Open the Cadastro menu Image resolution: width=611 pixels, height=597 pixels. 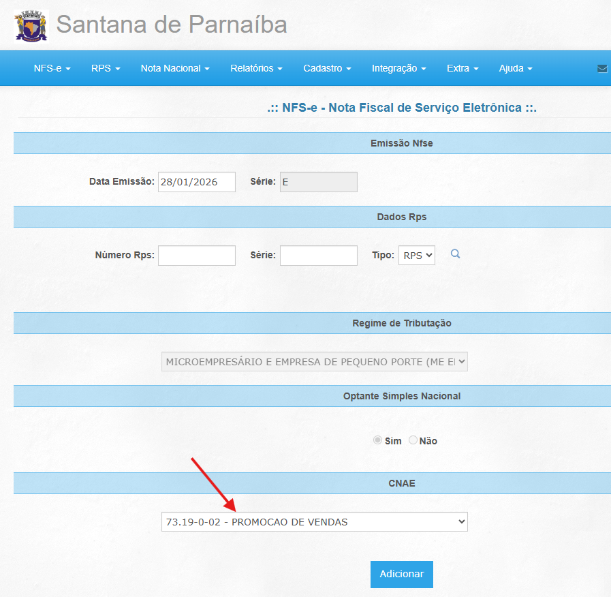point(327,68)
